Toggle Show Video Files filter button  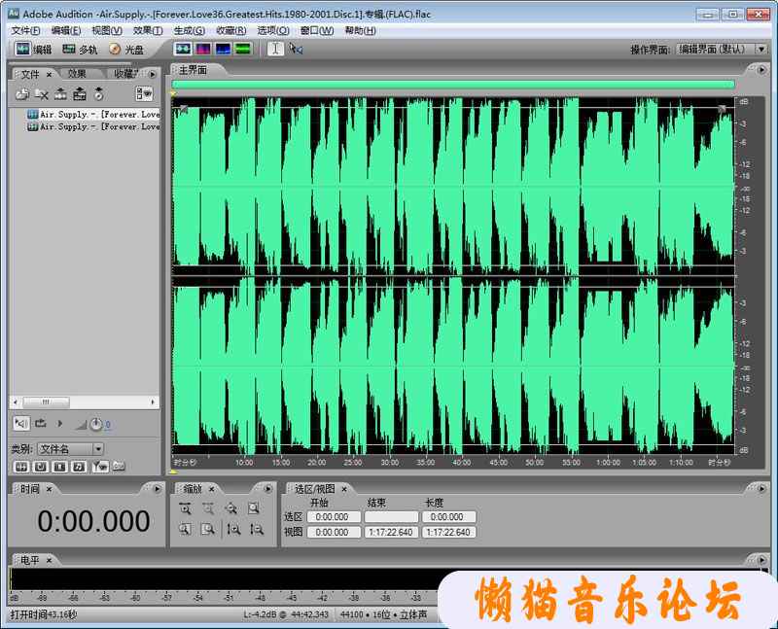pos(60,467)
